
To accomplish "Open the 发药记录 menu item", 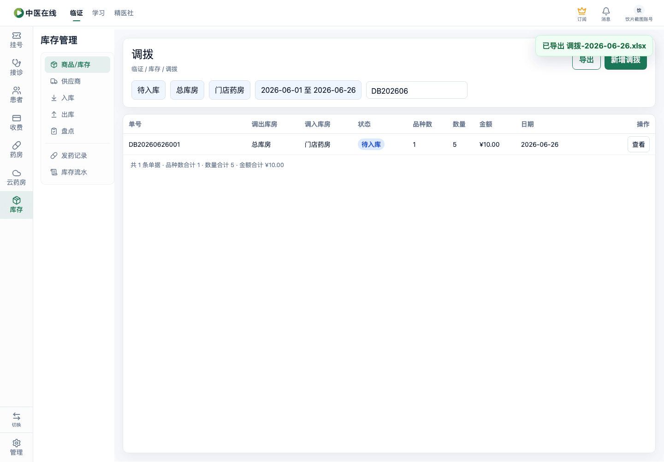I will tap(77, 156).
